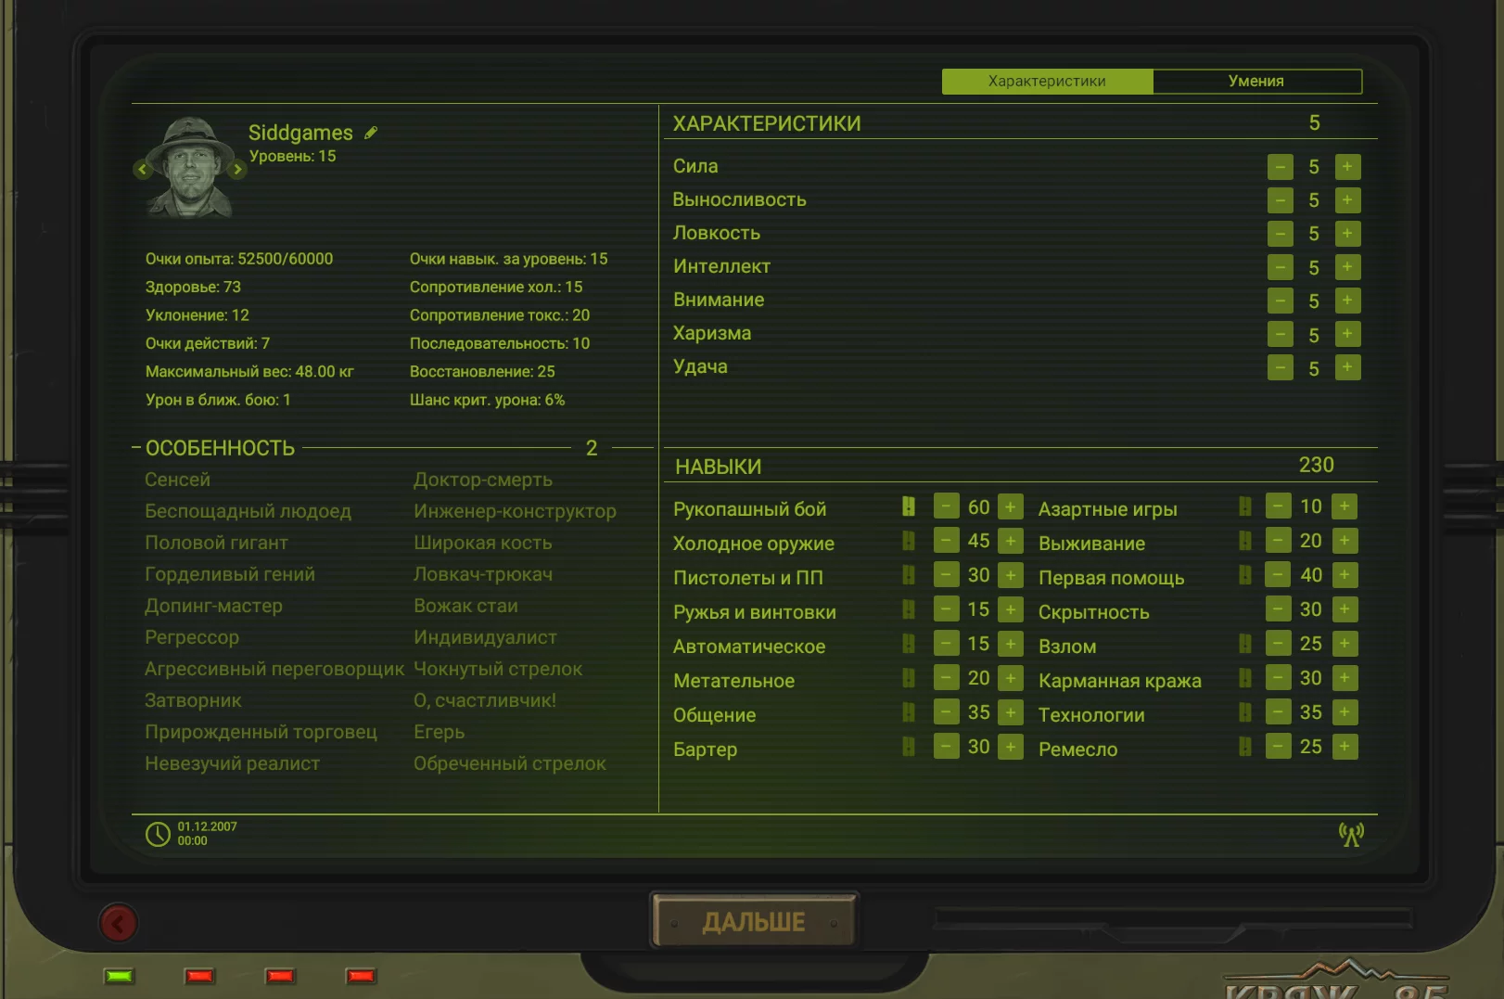Increase Пистолеты и ПП skill
Screen dimensions: 1504x999
click(1011, 575)
